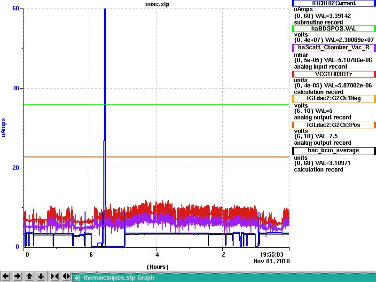
Task: Click the y-axis 20 tick label
Action: 16,168
